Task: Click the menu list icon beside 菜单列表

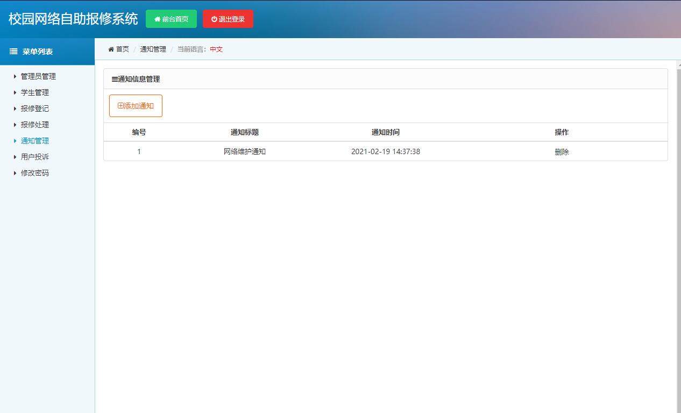Action: coord(13,52)
